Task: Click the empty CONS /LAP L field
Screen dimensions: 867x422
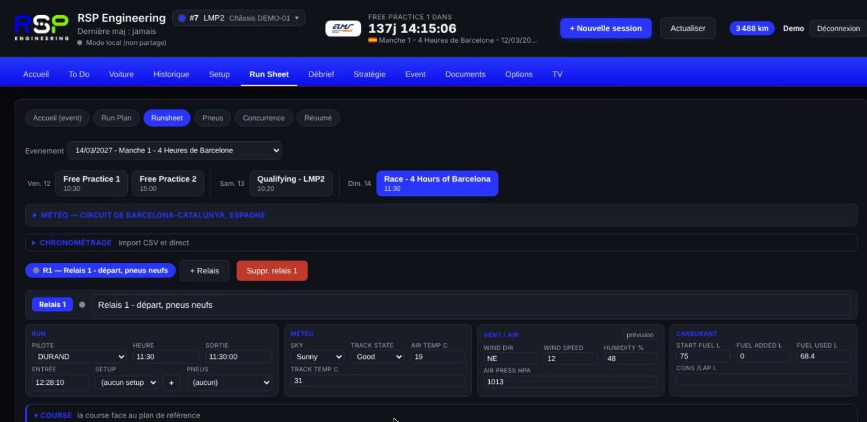Action: [763, 379]
